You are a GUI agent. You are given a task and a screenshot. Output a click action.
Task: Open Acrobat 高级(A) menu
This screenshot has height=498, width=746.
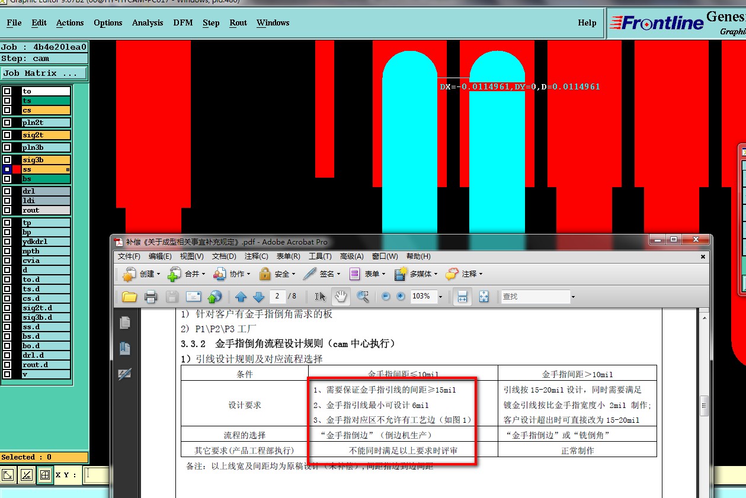[x=351, y=256]
